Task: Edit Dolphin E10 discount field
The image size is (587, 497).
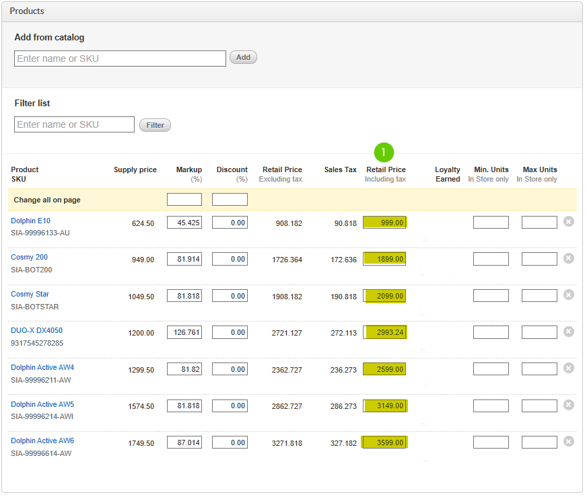Action: (230, 223)
